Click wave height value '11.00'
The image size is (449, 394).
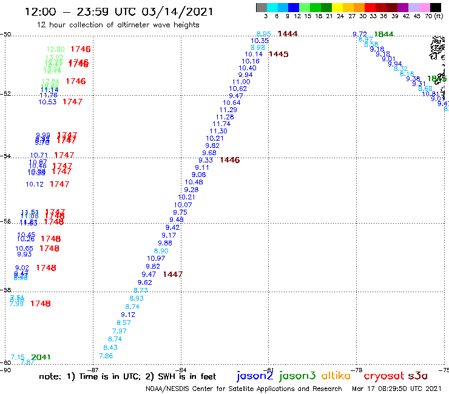click(241, 82)
